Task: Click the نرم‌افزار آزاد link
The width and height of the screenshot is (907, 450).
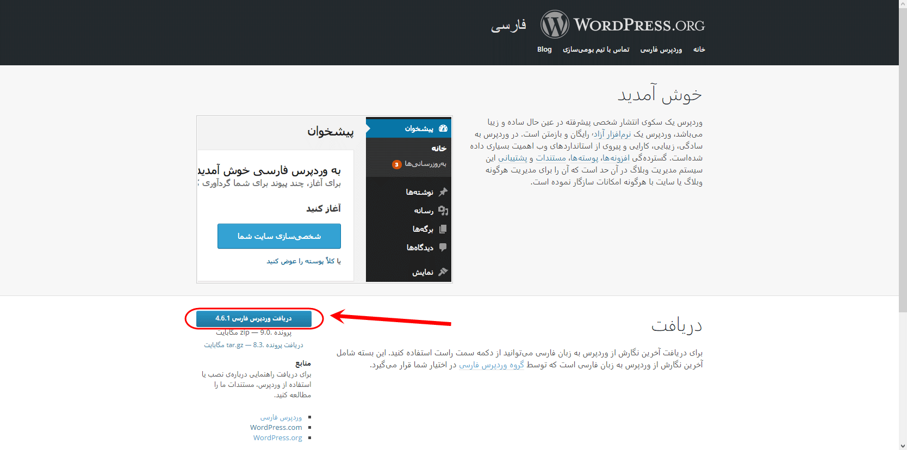Action: (x=612, y=134)
